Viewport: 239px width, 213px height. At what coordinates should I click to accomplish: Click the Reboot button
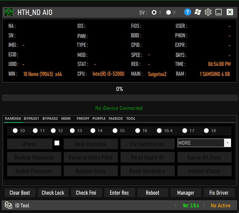(153, 193)
